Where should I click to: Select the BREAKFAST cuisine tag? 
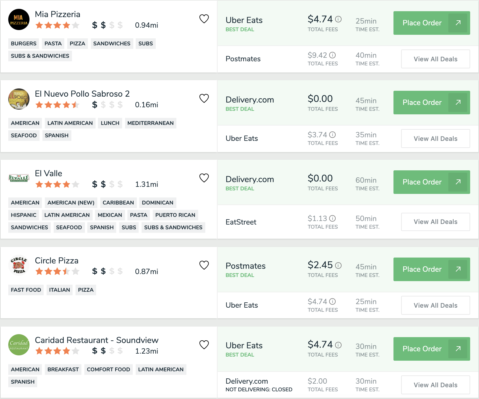tap(63, 370)
